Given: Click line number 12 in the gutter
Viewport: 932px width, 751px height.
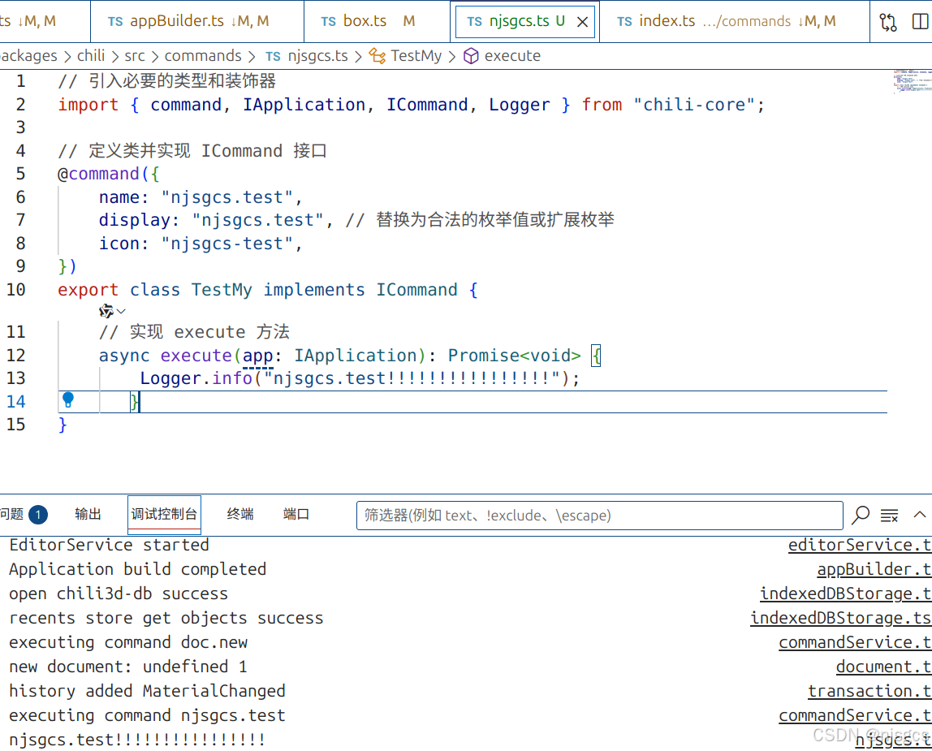Looking at the screenshot, I should 16,356.
